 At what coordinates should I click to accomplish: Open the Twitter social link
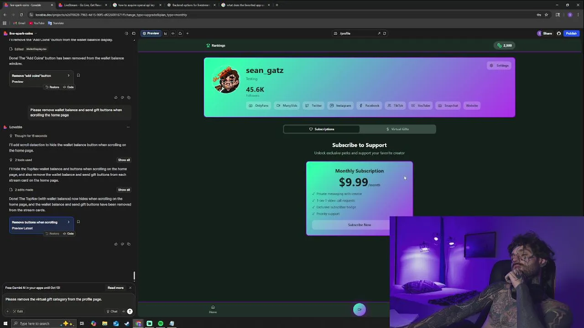click(313, 106)
